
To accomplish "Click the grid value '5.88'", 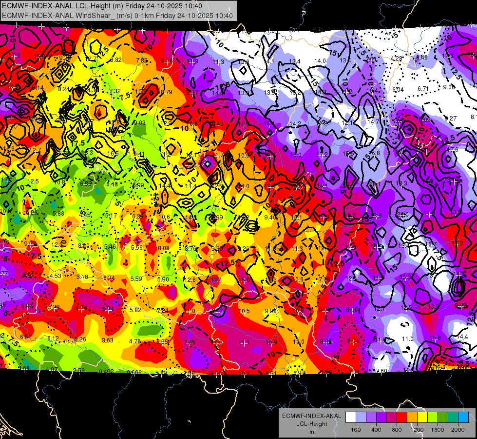I will click(58, 214).
